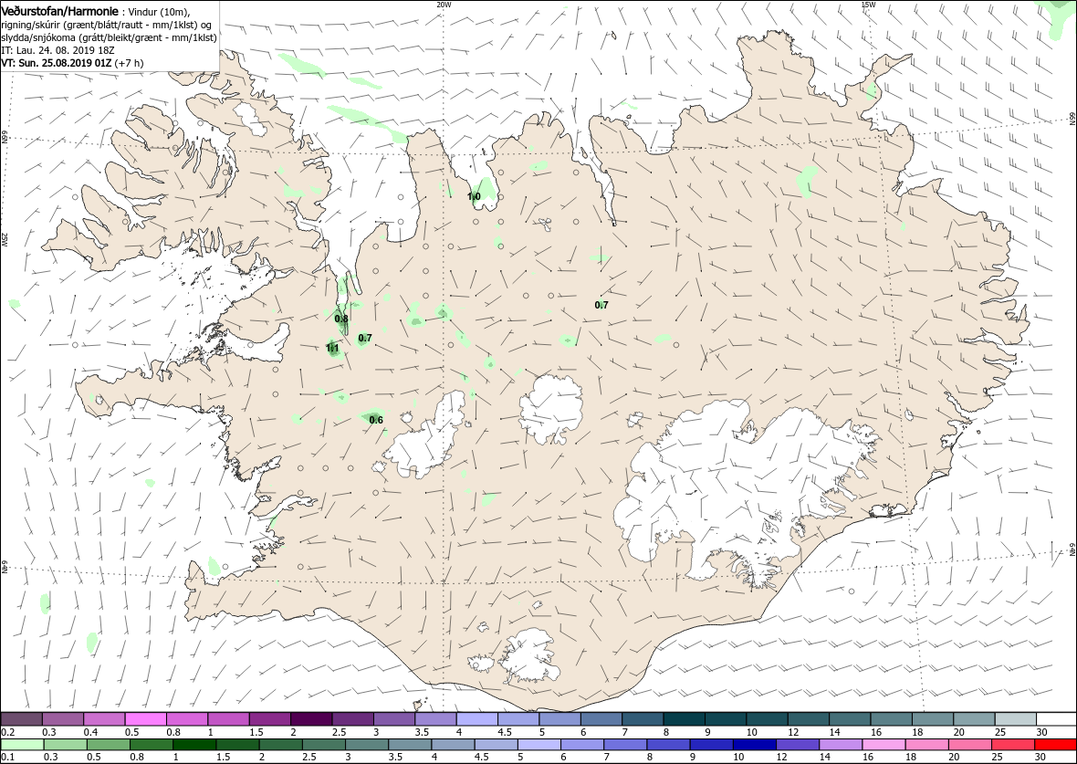Click the '0.1' label in the lower legend

click(x=7, y=757)
